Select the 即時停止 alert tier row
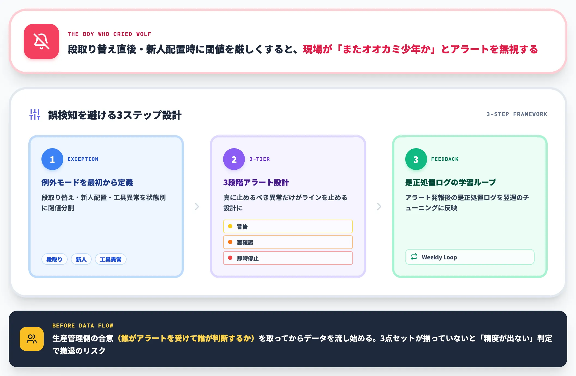Screen dimensions: 576x376 [288, 258]
